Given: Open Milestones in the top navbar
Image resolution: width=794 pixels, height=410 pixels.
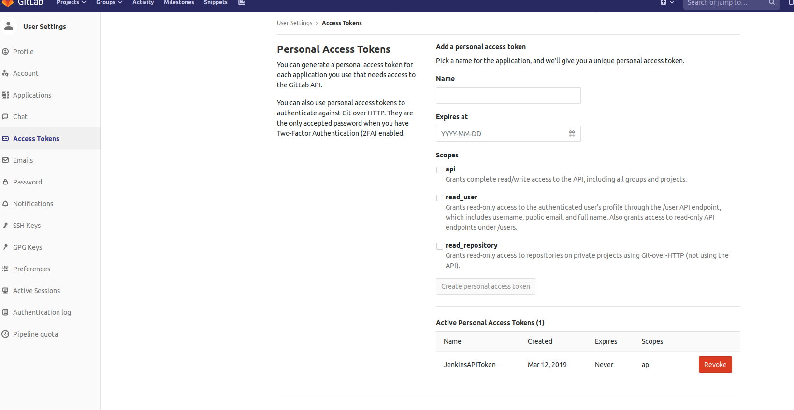Looking at the screenshot, I should click(x=179, y=2).
